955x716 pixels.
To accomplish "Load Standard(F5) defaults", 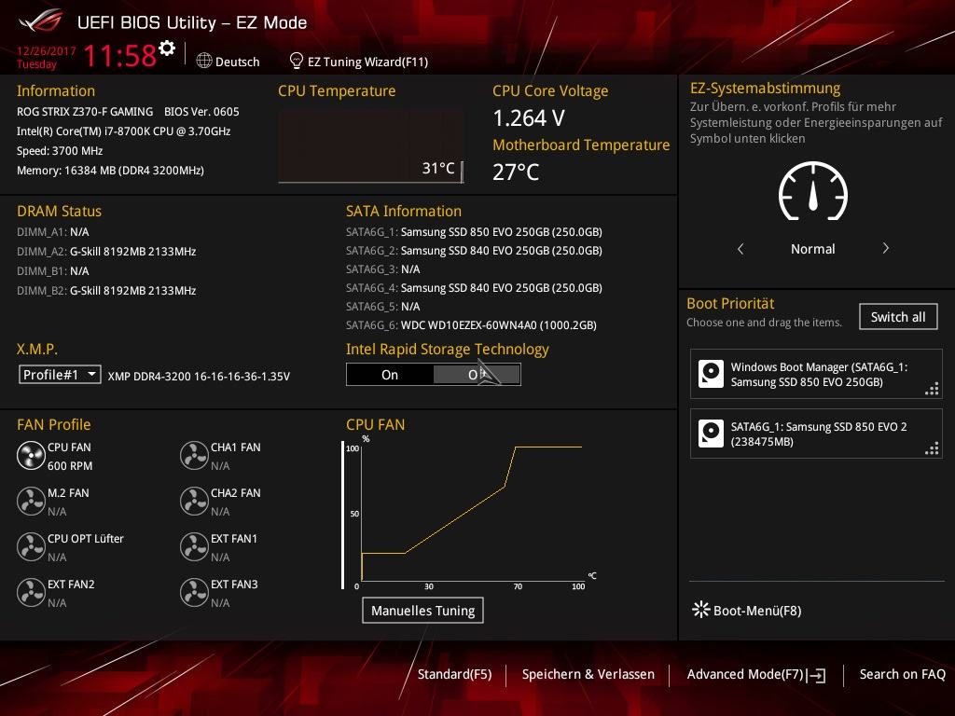I will [x=454, y=674].
